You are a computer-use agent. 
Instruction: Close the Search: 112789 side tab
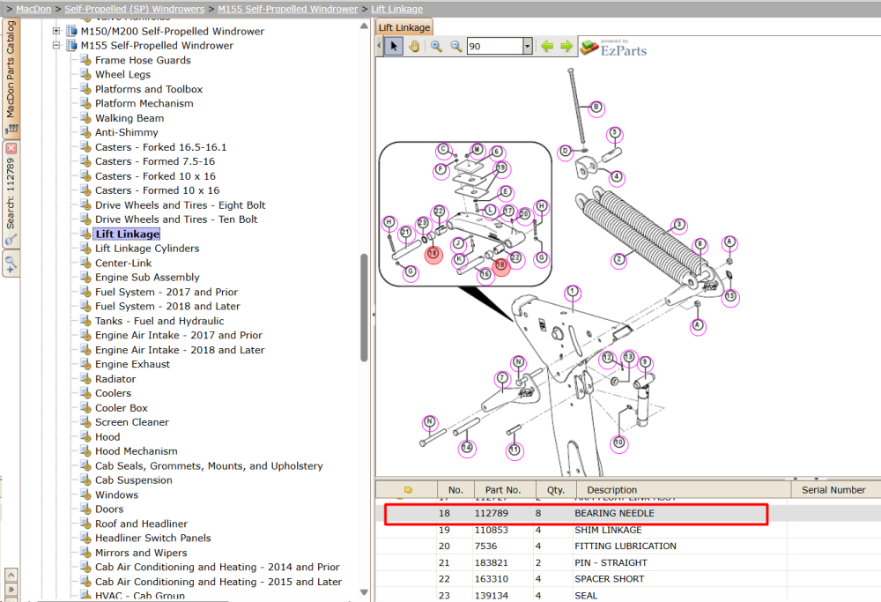click(11, 148)
